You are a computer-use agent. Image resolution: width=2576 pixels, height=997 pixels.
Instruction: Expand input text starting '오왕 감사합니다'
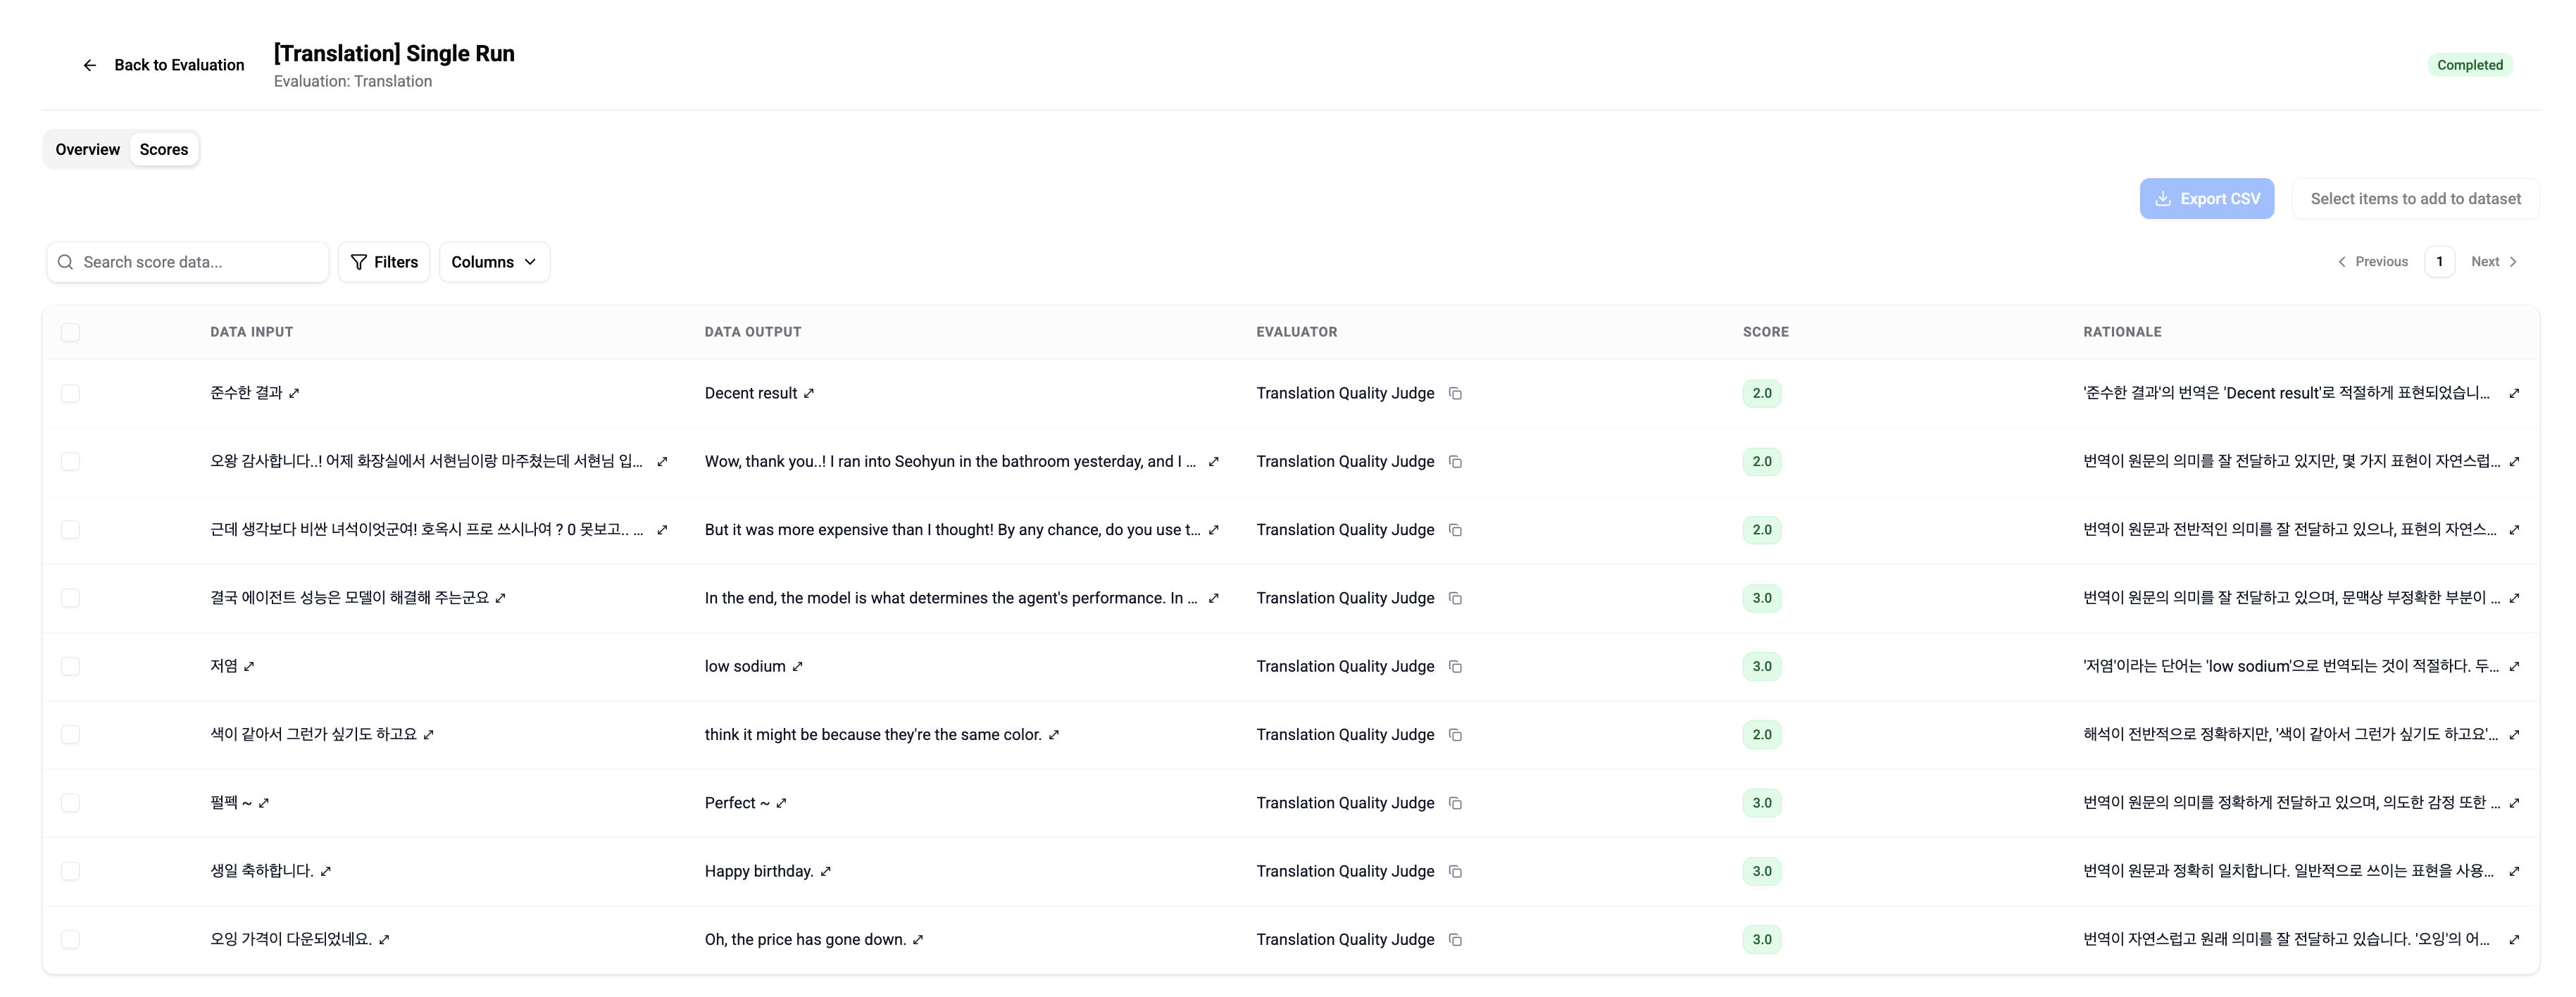[662, 461]
